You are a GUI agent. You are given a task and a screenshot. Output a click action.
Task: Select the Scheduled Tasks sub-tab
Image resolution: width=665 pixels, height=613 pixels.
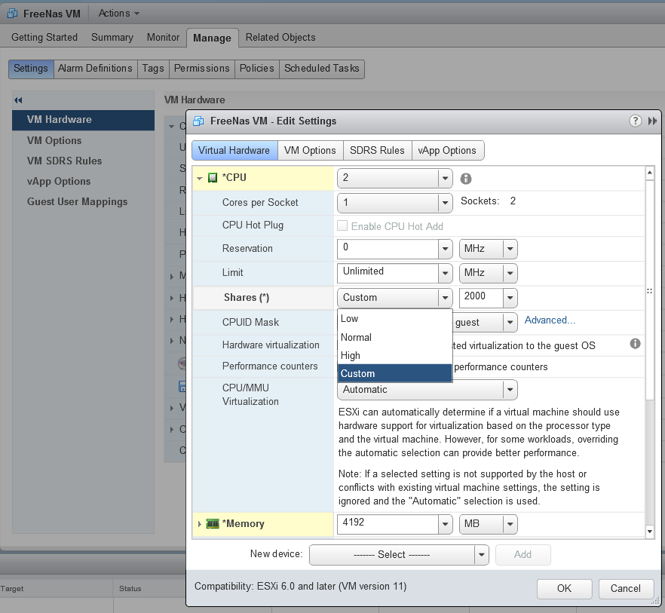pos(321,69)
